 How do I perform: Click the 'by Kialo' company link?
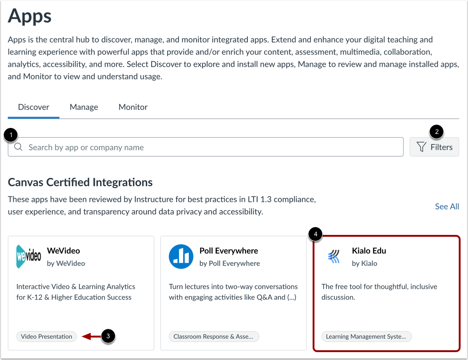point(364,264)
